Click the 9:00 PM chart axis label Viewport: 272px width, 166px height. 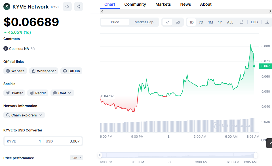point(137,137)
